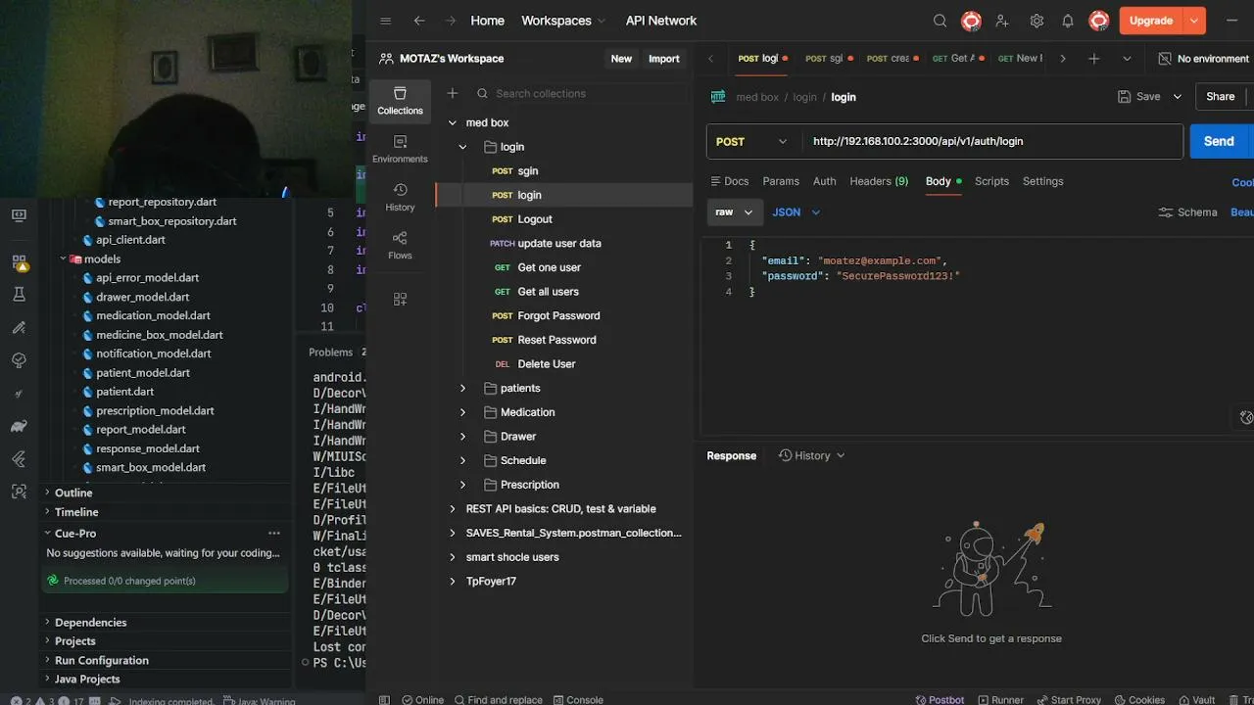
Task: Open the Vault from the footer
Action: coord(1197,700)
